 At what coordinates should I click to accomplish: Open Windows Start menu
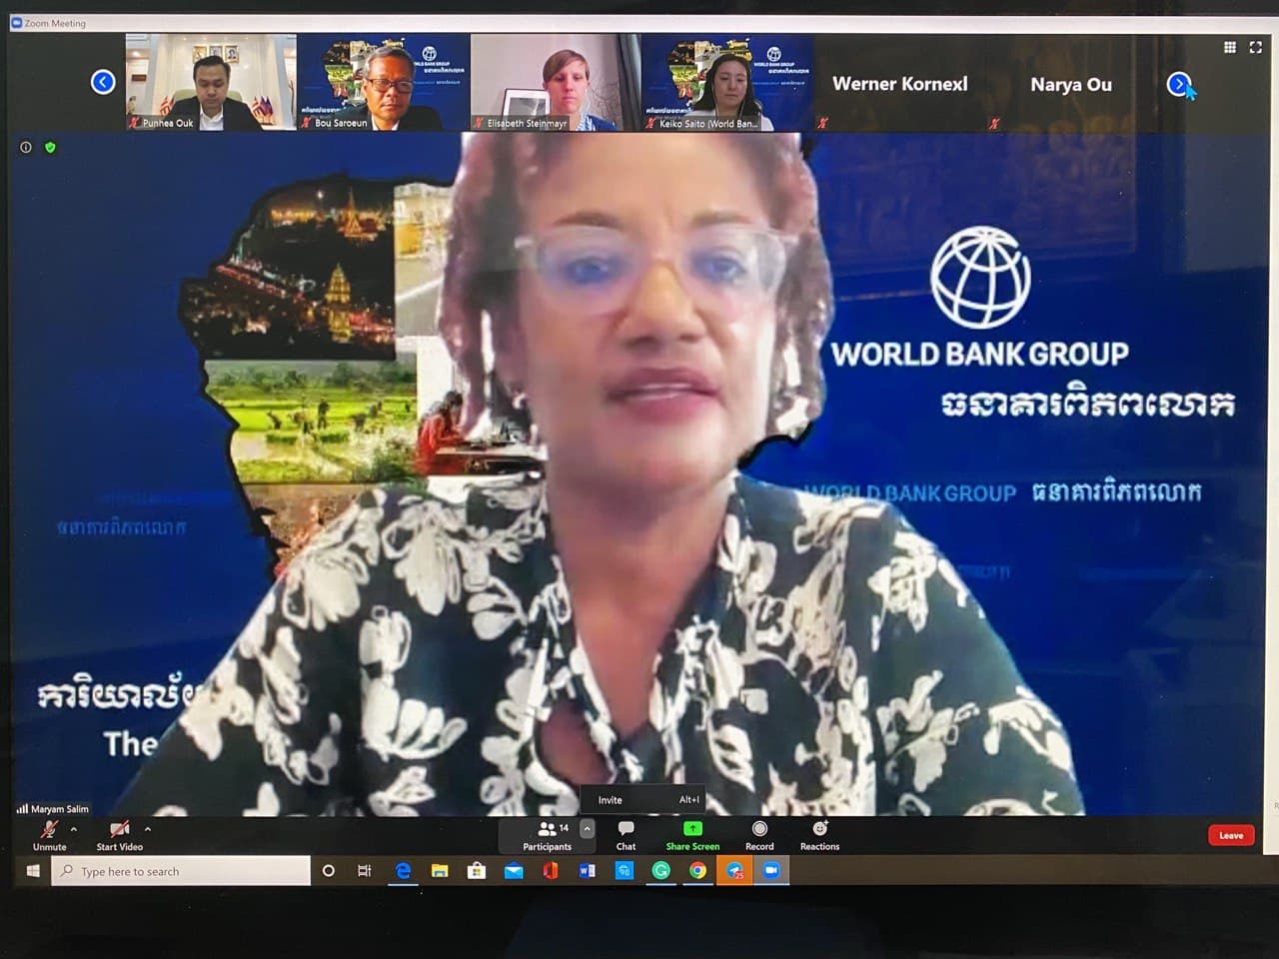(x=33, y=871)
